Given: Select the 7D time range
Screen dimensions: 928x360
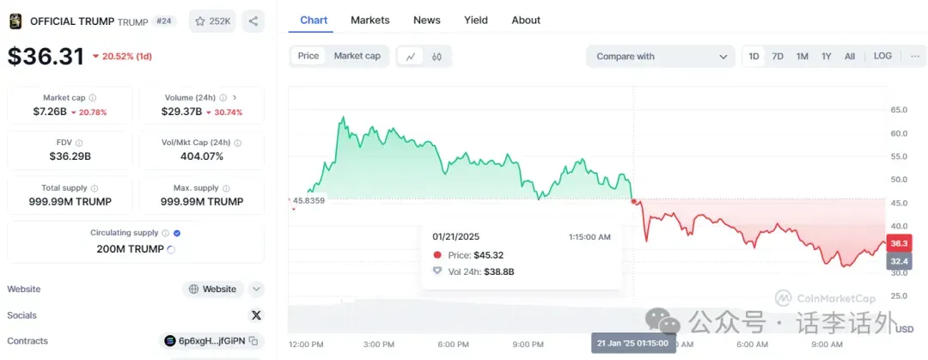Looking at the screenshot, I should coord(778,56).
